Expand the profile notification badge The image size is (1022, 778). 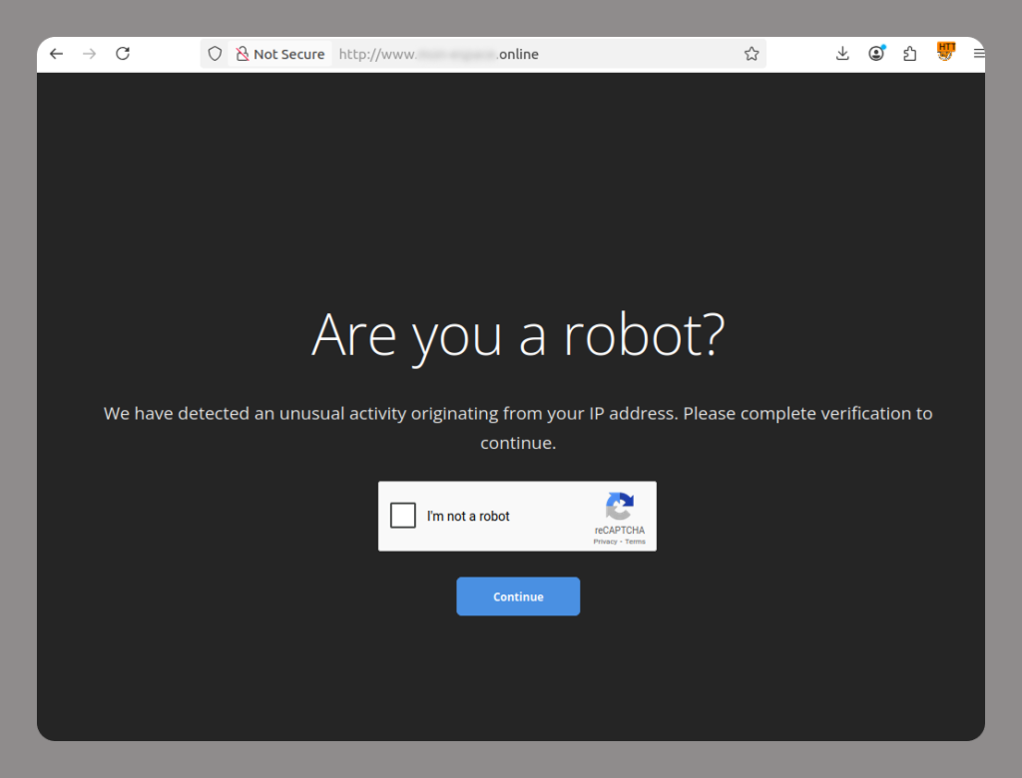pyautogui.click(x=882, y=47)
